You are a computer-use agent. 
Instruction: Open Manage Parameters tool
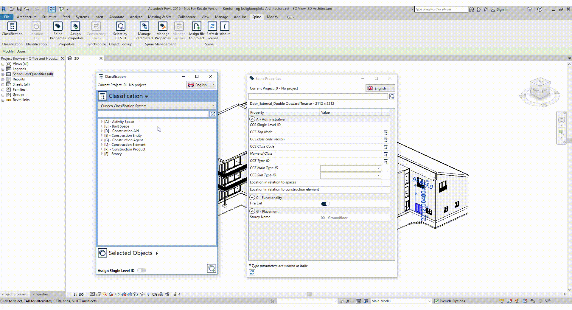pyautogui.click(x=144, y=31)
